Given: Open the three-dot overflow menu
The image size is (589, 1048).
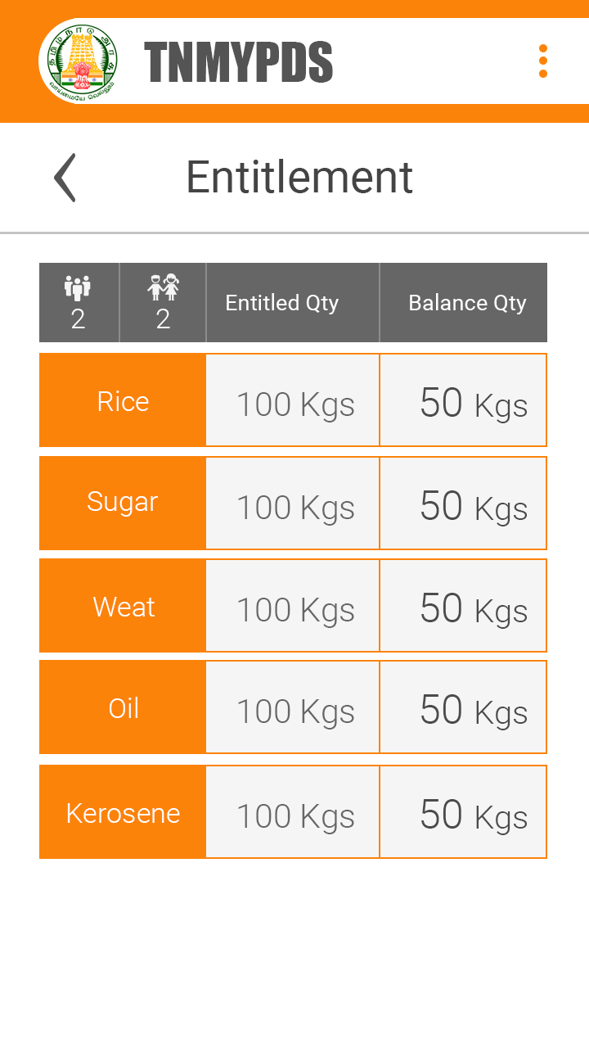Looking at the screenshot, I should pos(542,61).
